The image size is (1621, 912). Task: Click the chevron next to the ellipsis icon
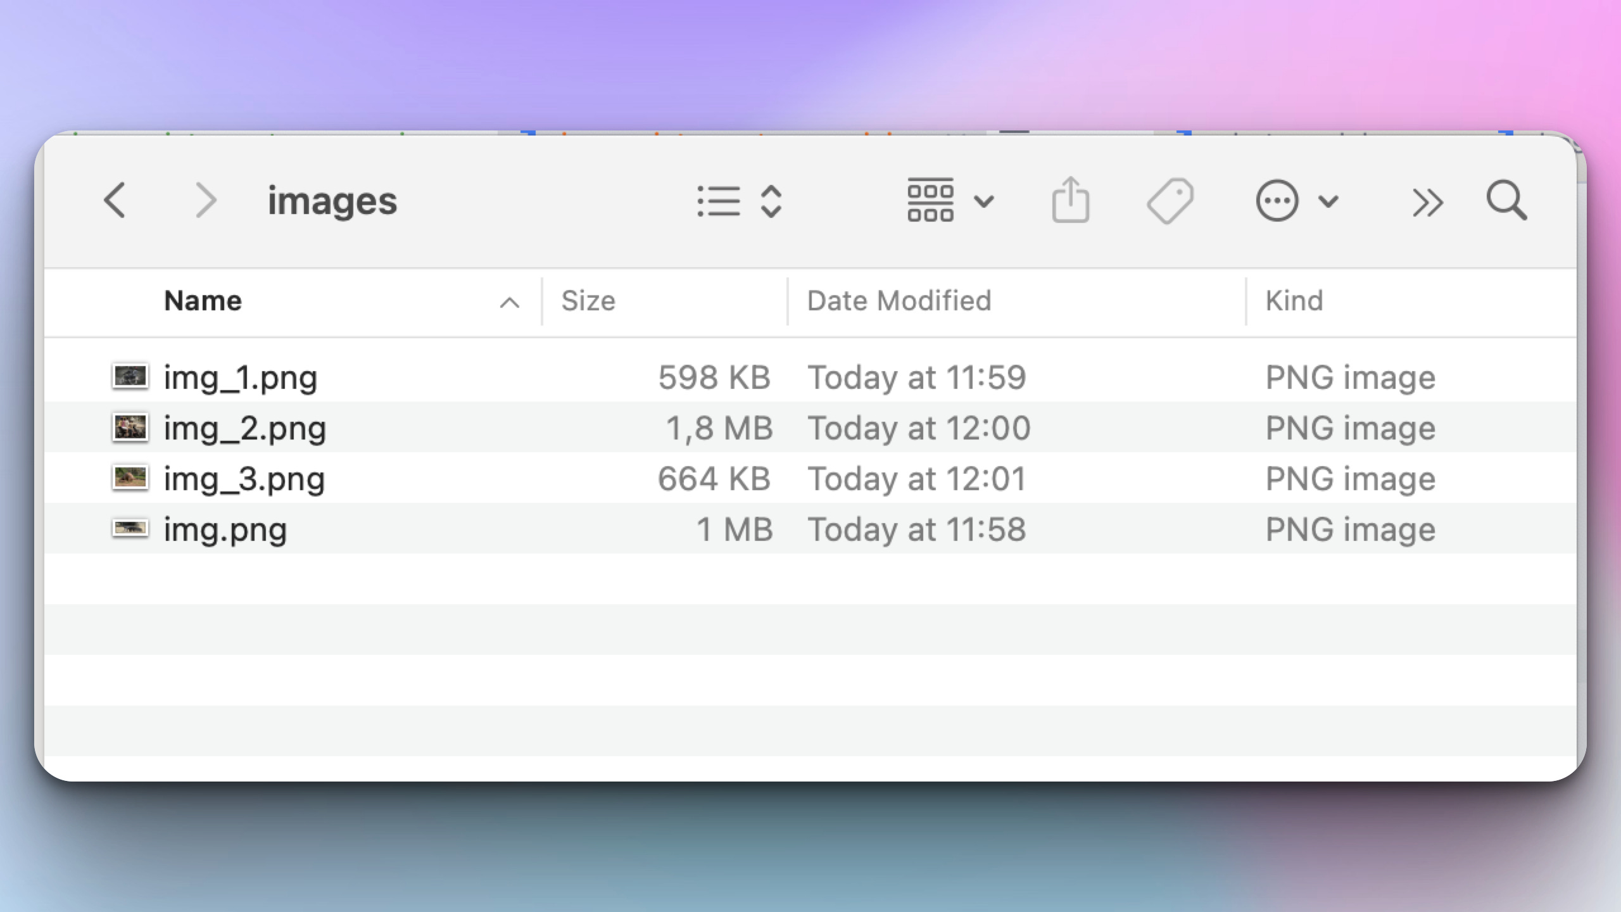click(1328, 200)
